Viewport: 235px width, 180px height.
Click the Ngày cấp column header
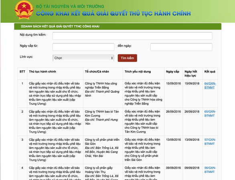173,72
